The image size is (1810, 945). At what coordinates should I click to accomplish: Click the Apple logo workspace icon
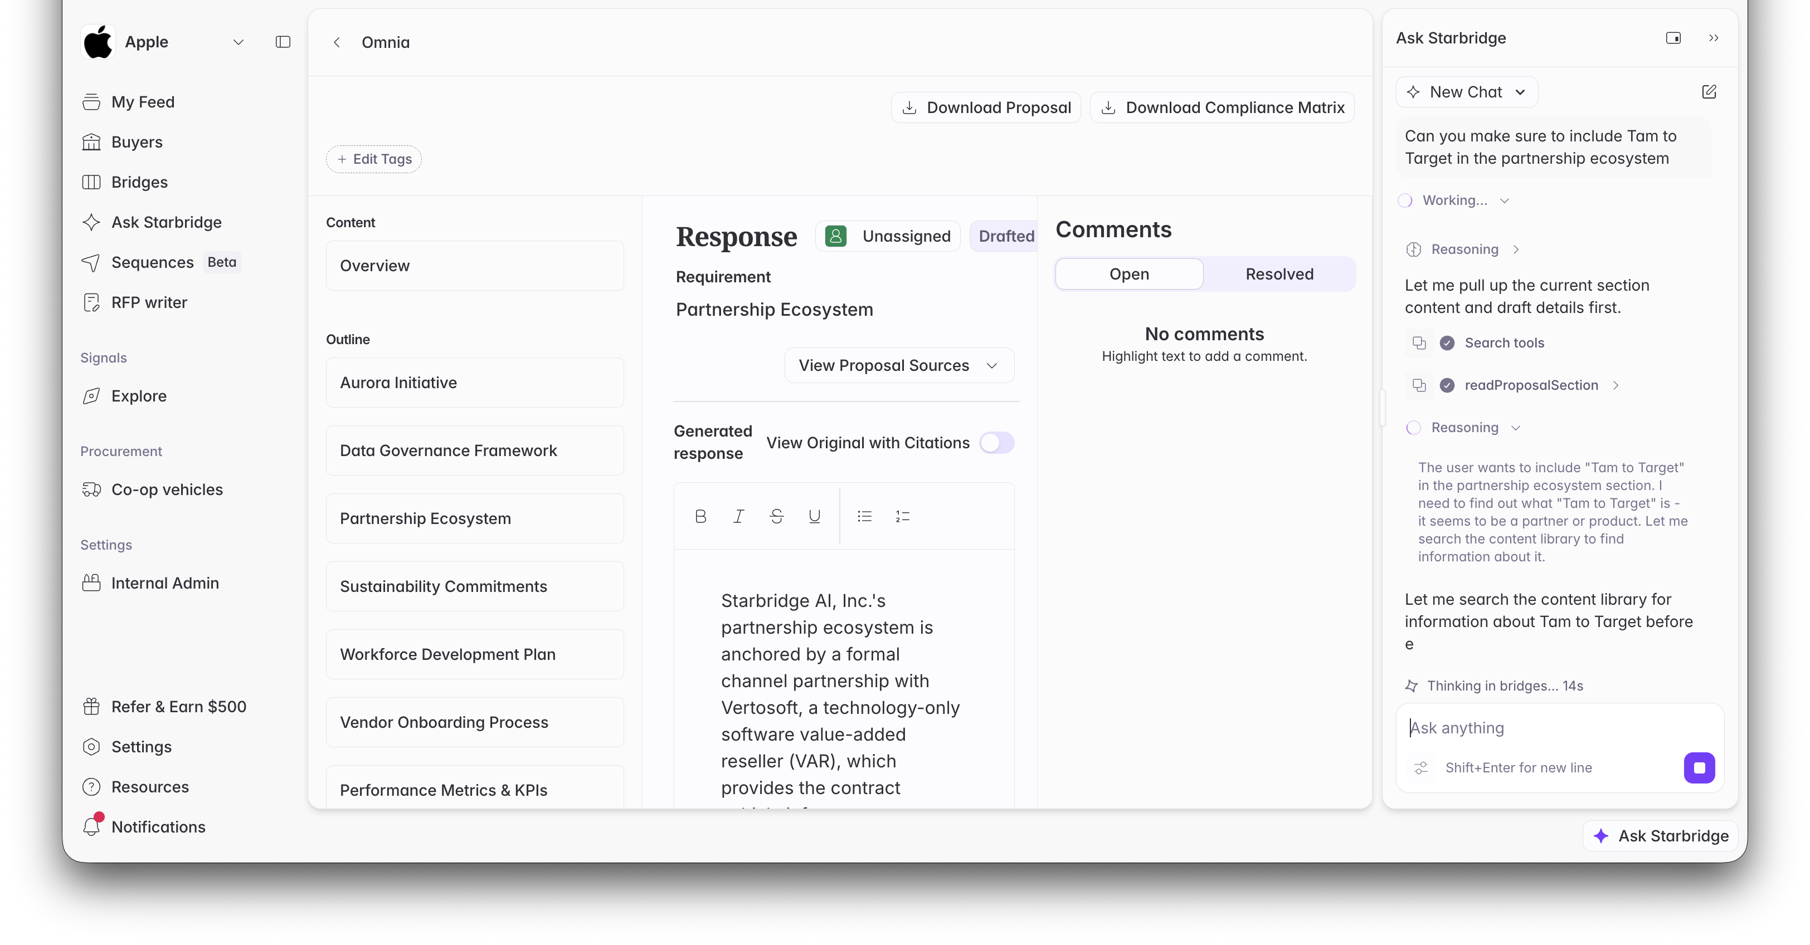point(99,42)
